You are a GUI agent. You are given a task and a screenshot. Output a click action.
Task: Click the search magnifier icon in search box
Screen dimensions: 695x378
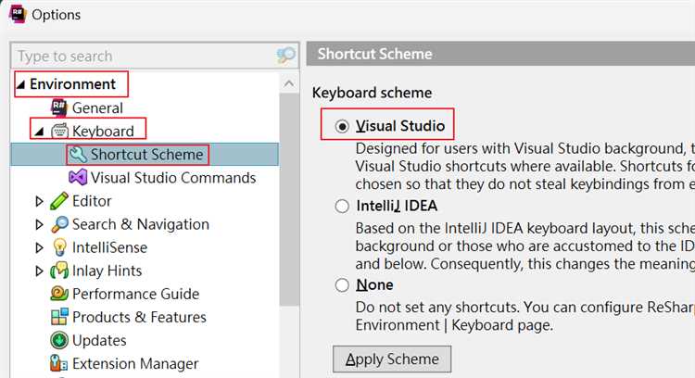[x=286, y=56]
